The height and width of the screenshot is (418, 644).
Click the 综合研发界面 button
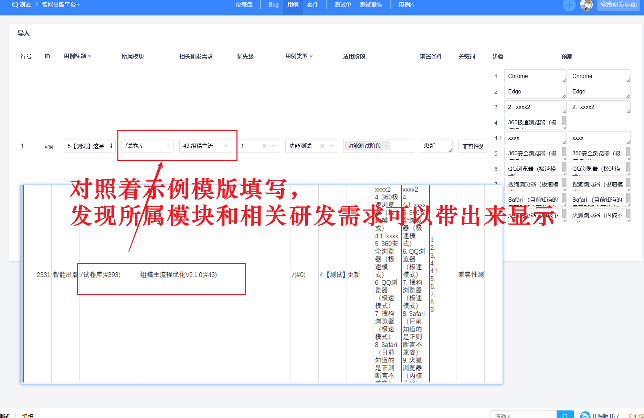click(x=618, y=5)
